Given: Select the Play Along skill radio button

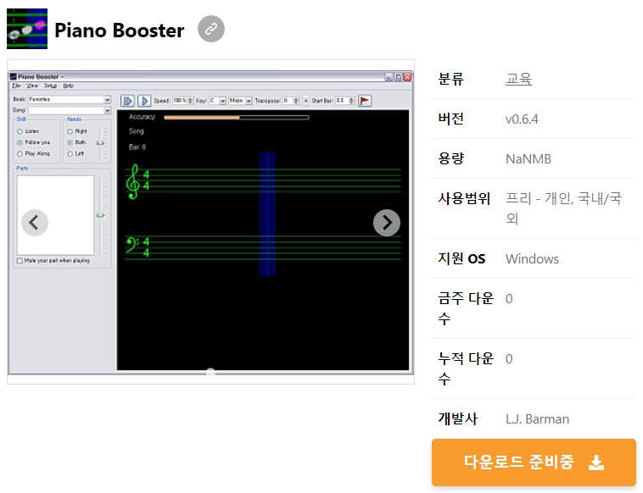Looking at the screenshot, I should point(20,153).
